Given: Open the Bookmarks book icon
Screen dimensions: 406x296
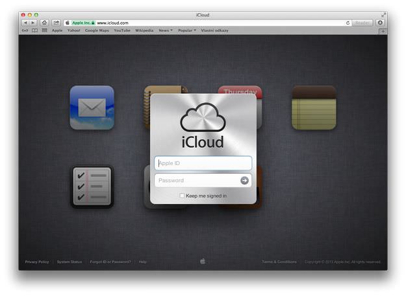Looking at the screenshot, I should click(34, 30).
